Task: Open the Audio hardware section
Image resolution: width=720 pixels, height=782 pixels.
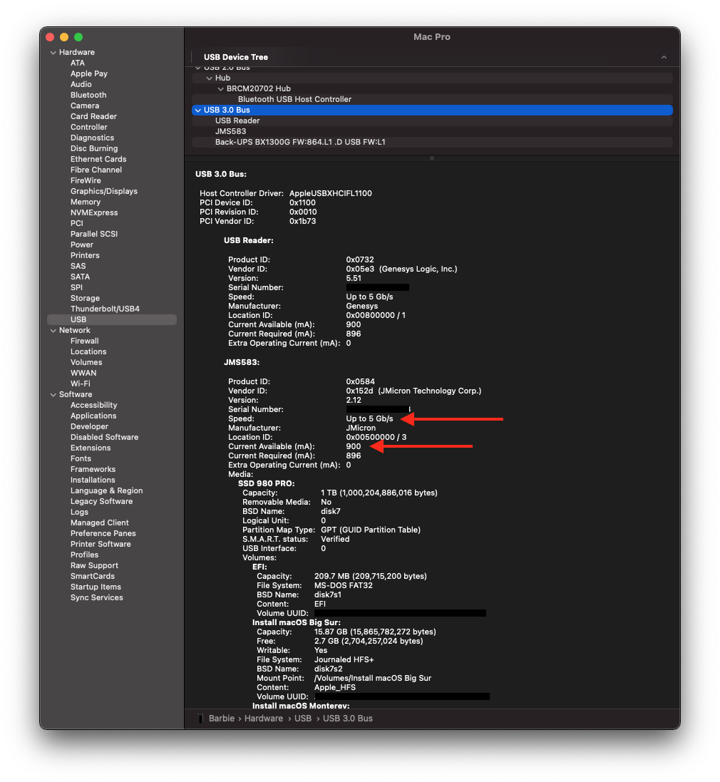Action: pyautogui.click(x=81, y=84)
